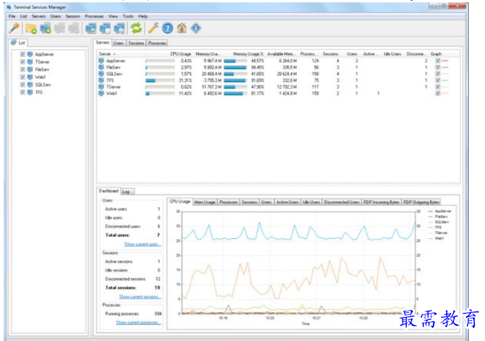Click the SQLServ computer icon in tree

coord(30,85)
